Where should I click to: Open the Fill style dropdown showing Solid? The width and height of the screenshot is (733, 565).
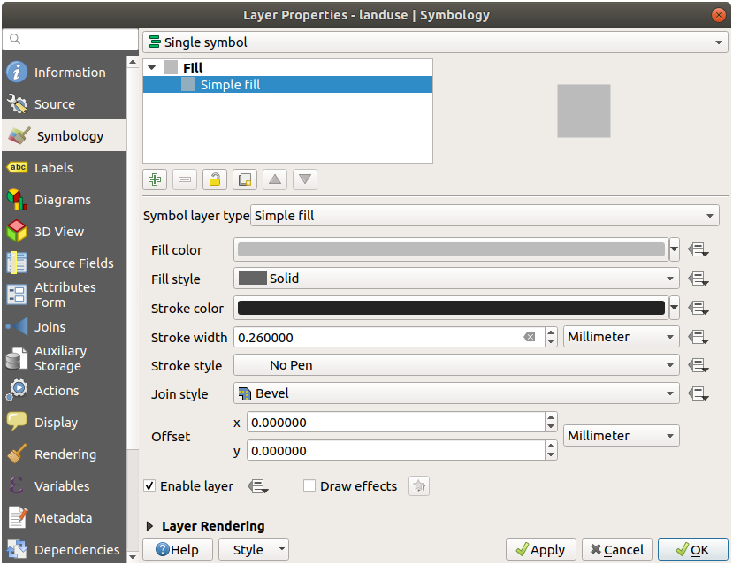tap(456, 279)
